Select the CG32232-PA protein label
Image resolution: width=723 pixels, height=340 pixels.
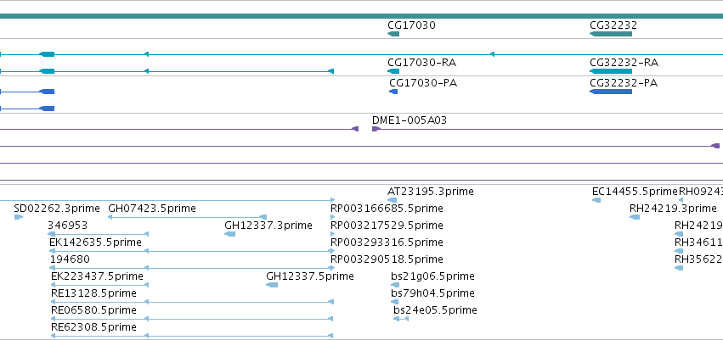point(624,83)
